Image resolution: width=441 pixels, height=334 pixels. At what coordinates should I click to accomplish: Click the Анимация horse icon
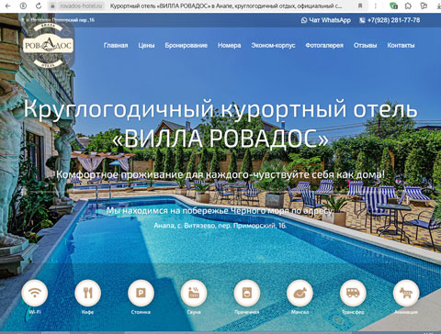pyautogui.click(x=406, y=293)
